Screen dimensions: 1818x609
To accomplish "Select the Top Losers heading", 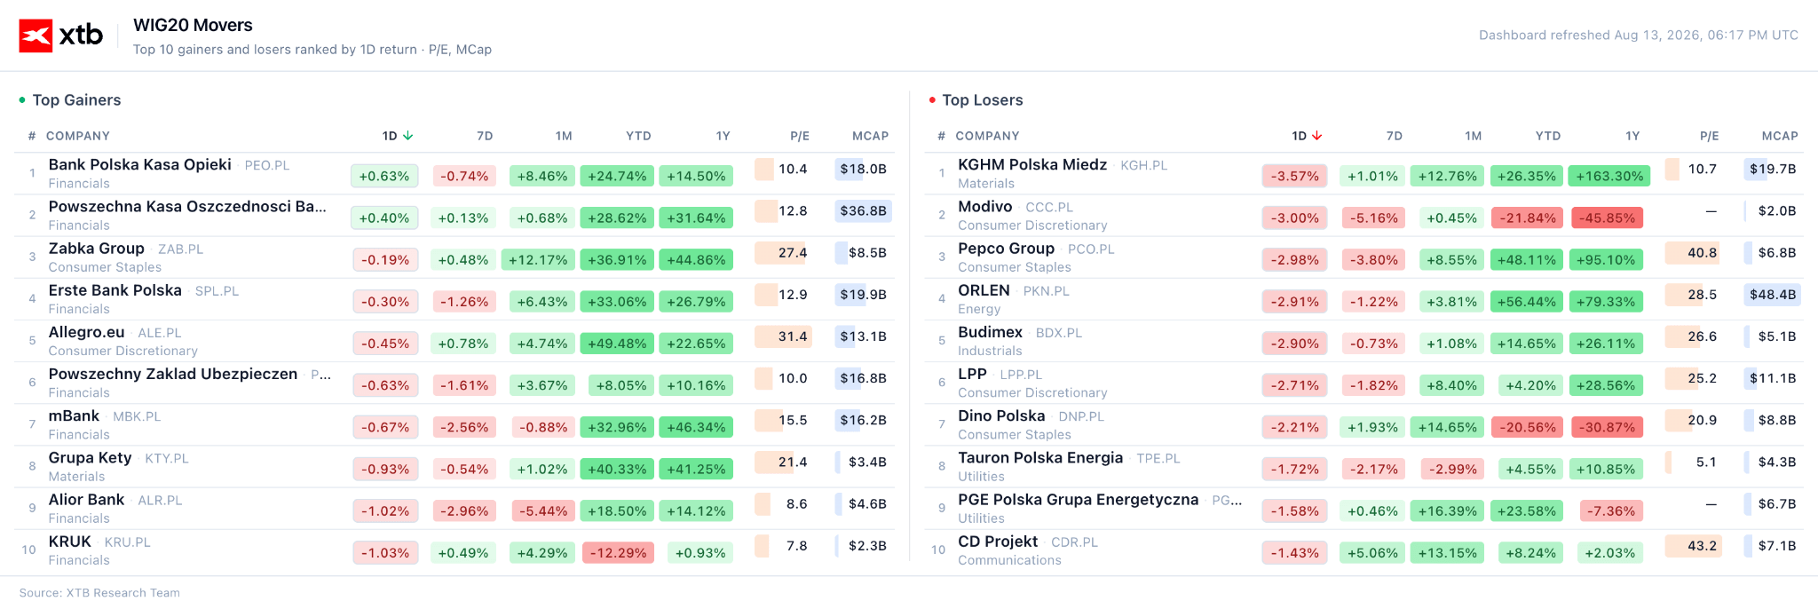I will pos(983,100).
